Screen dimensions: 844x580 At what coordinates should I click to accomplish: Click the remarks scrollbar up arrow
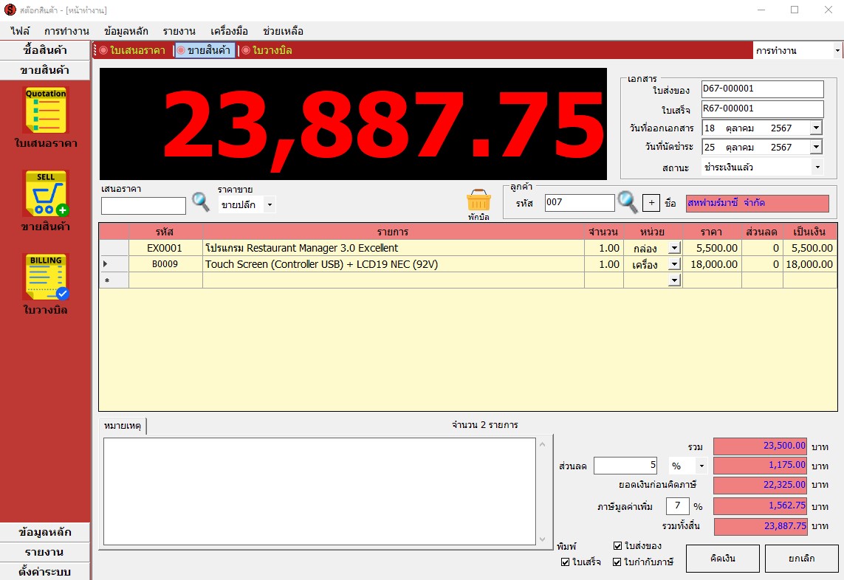pos(542,444)
